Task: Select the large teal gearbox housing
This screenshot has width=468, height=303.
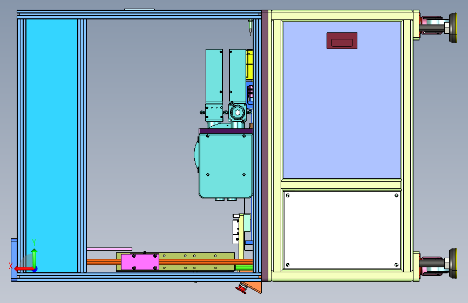Action: [226, 166]
